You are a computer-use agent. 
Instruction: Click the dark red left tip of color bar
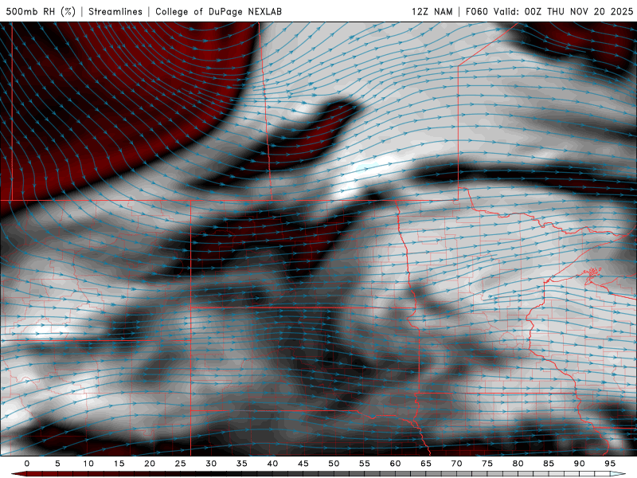coord(19,474)
